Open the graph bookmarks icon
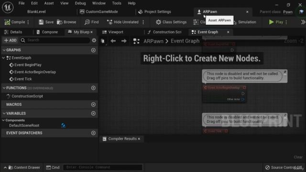This screenshot has height=172, width=306. pyautogui.click(x=103, y=41)
